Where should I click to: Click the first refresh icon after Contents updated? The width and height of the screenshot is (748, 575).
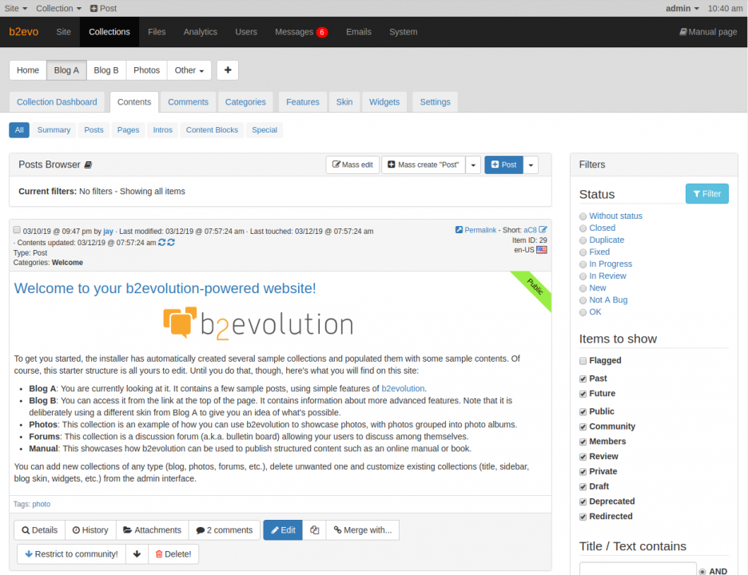click(162, 242)
